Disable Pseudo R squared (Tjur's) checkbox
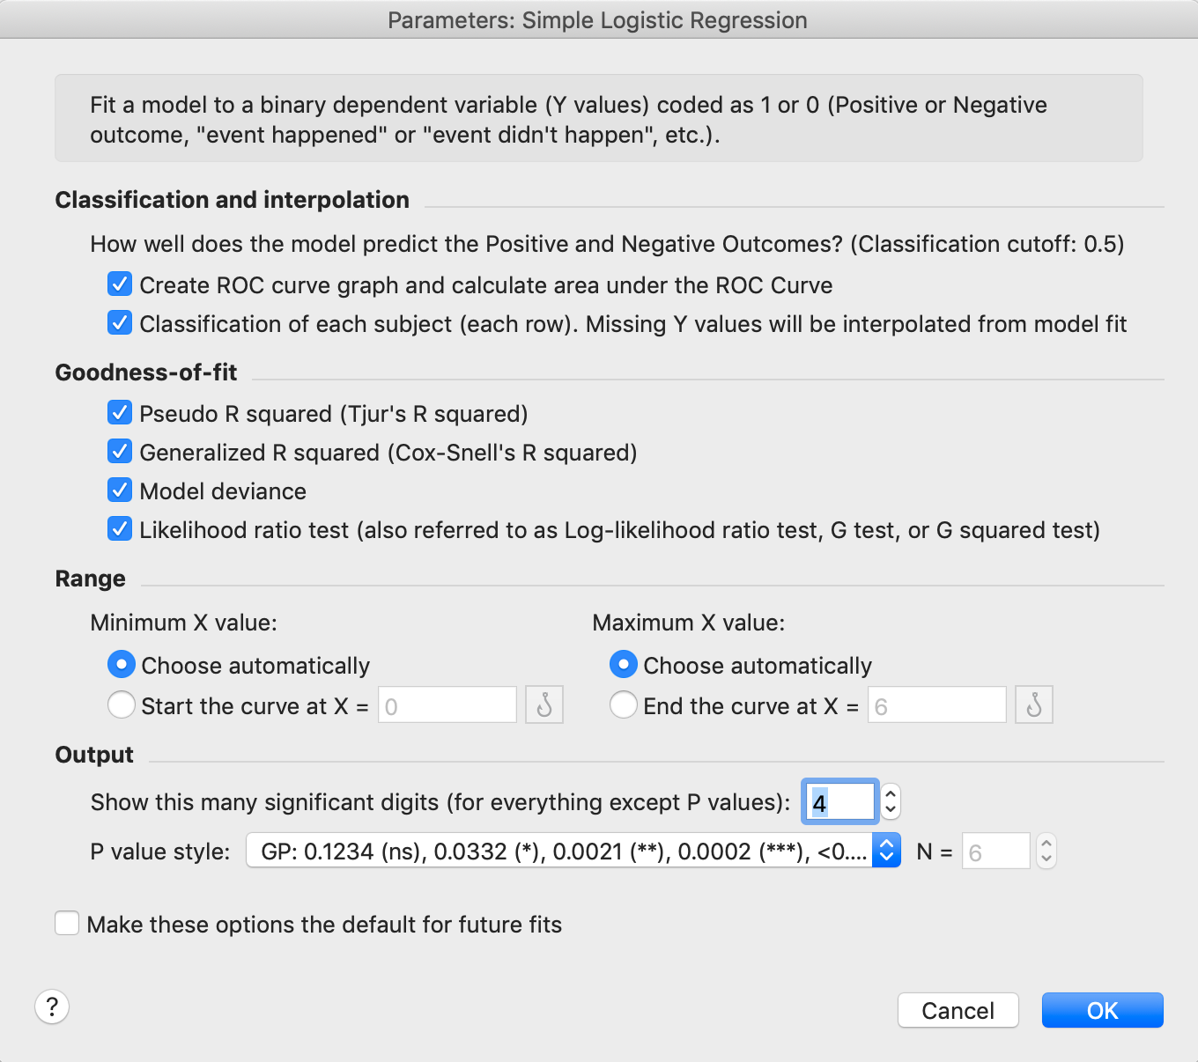This screenshot has width=1198, height=1062. (x=120, y=413)
